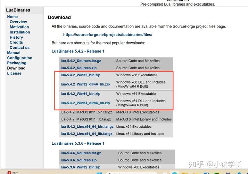Image resolution: width=248 pixels, height=174 pixels.
Task: Open the SourceForge luabinaries files URL
Action: coord(108,34)
